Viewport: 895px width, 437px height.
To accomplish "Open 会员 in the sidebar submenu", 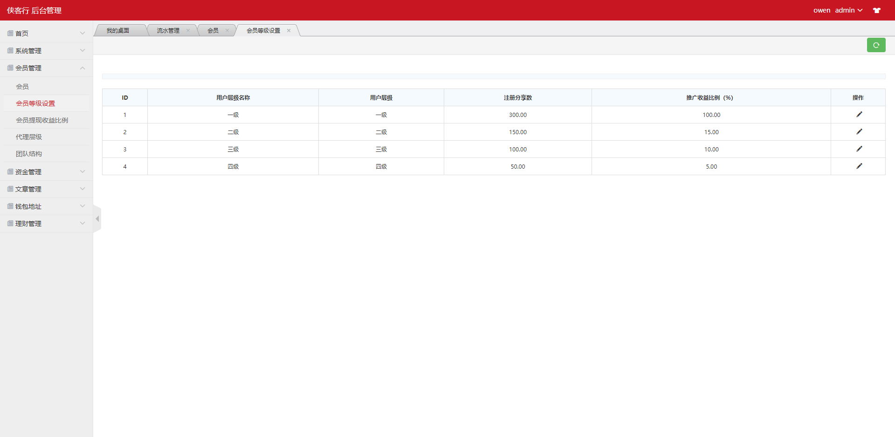I will 22,87.
